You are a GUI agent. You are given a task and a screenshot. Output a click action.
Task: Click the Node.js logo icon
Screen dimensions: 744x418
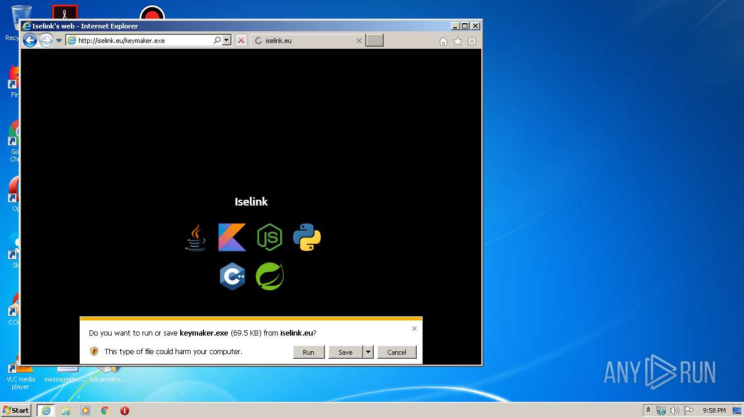pos(270,237)
